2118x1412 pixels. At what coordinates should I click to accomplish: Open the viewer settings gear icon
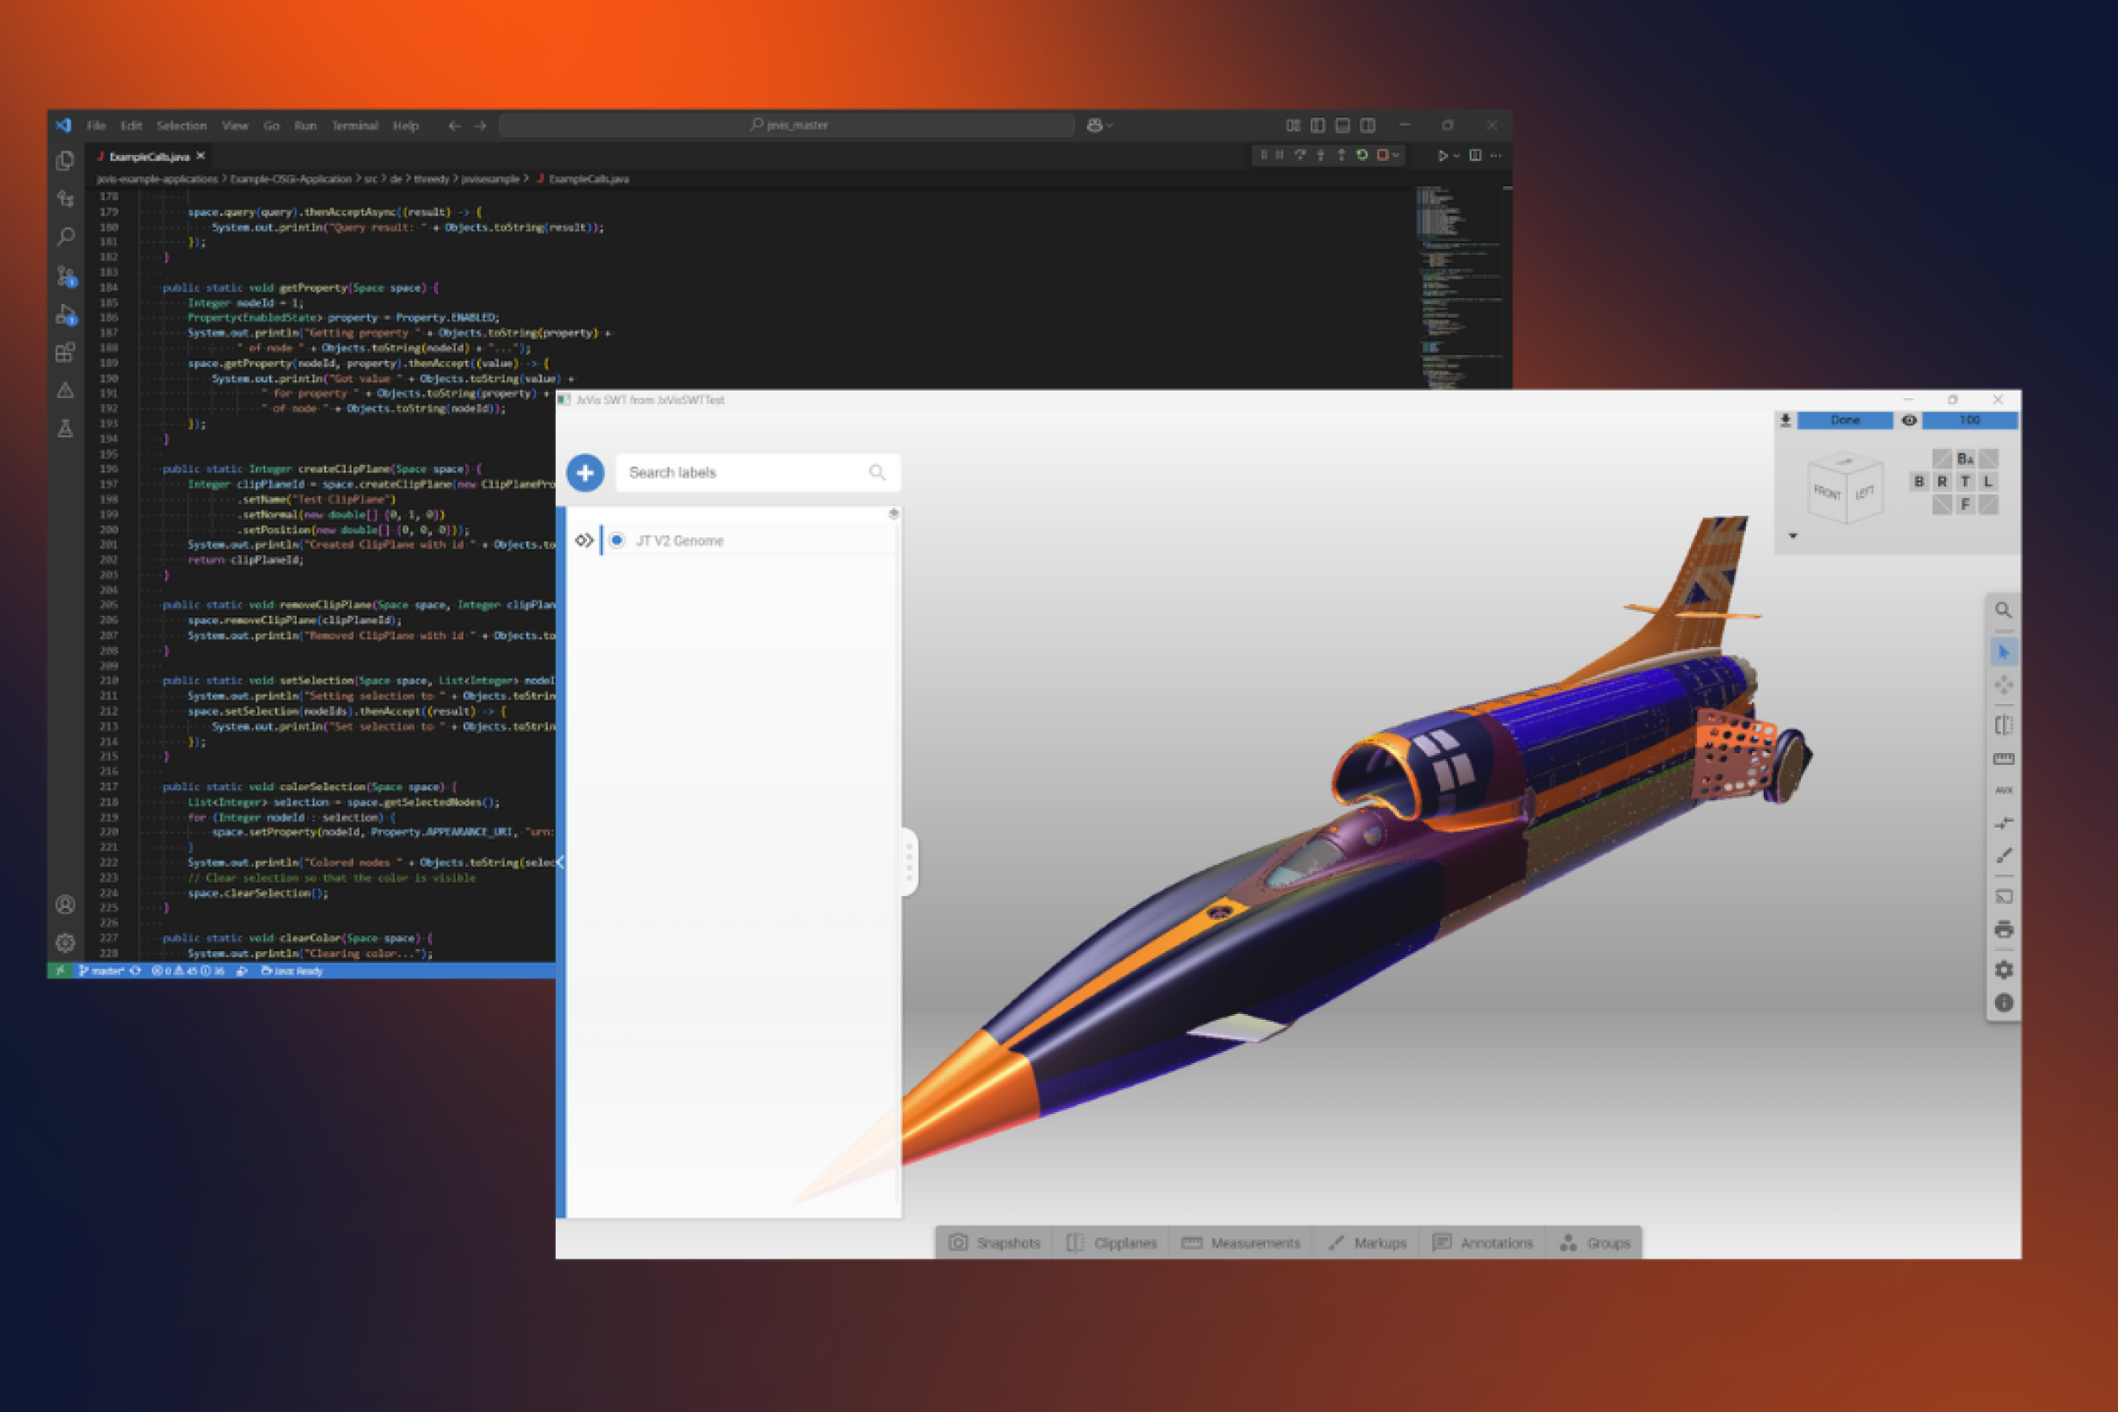pyautogui.click(x=2003, y=970)
